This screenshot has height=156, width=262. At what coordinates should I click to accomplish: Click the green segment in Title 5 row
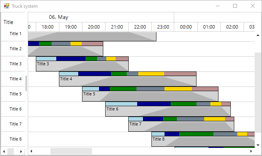[x=123, y=89]
